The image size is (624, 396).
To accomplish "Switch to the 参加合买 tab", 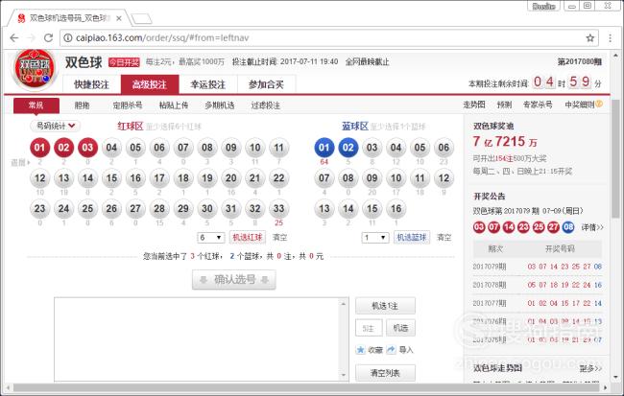I will (x=266, y=84).
